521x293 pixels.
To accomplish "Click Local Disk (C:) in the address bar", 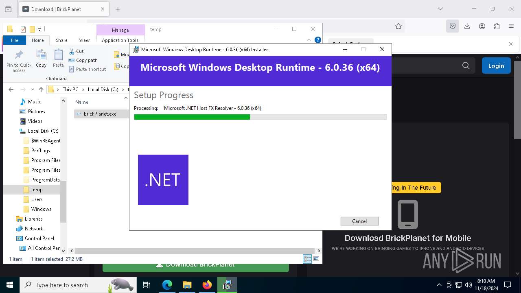I will [x=103, y=90].
